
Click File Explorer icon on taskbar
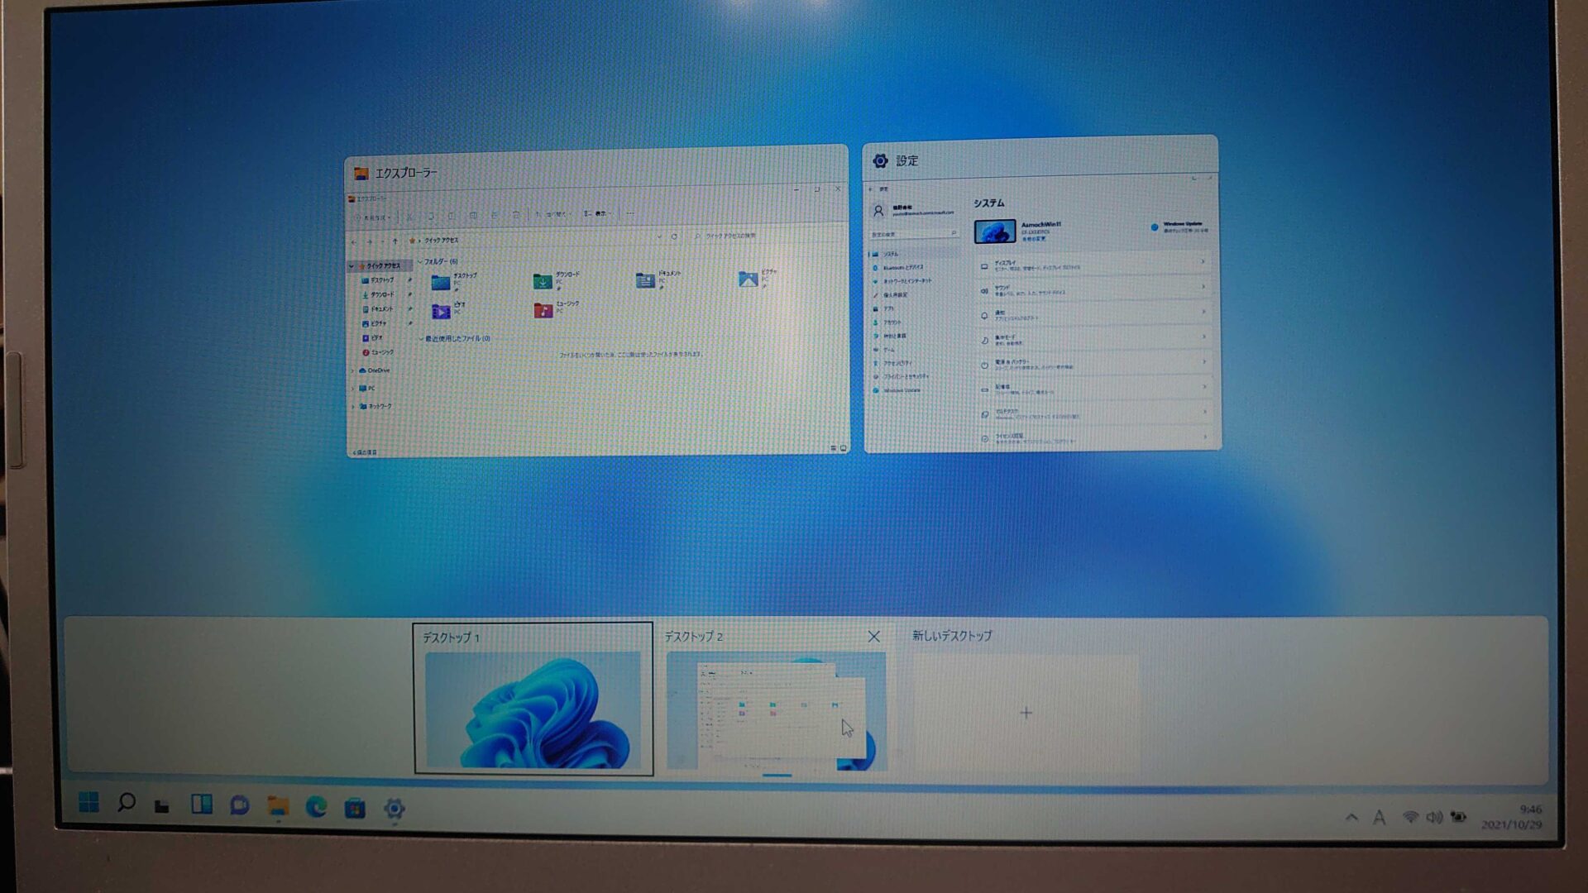click(278, 806)
